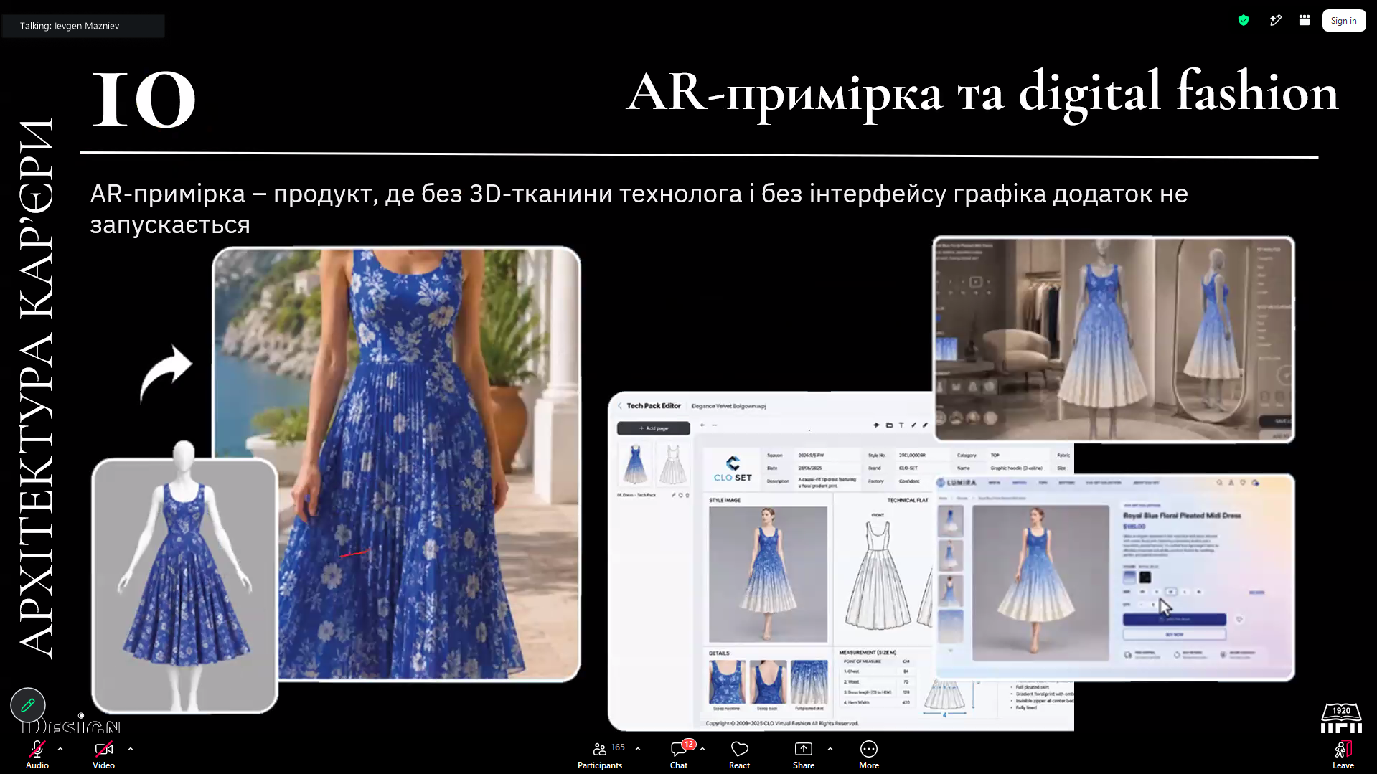Open the Chat panel

click(679, 755)
